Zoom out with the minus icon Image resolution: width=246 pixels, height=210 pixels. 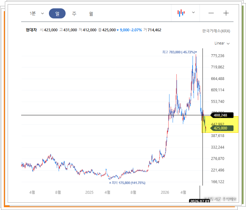[211, 13]
